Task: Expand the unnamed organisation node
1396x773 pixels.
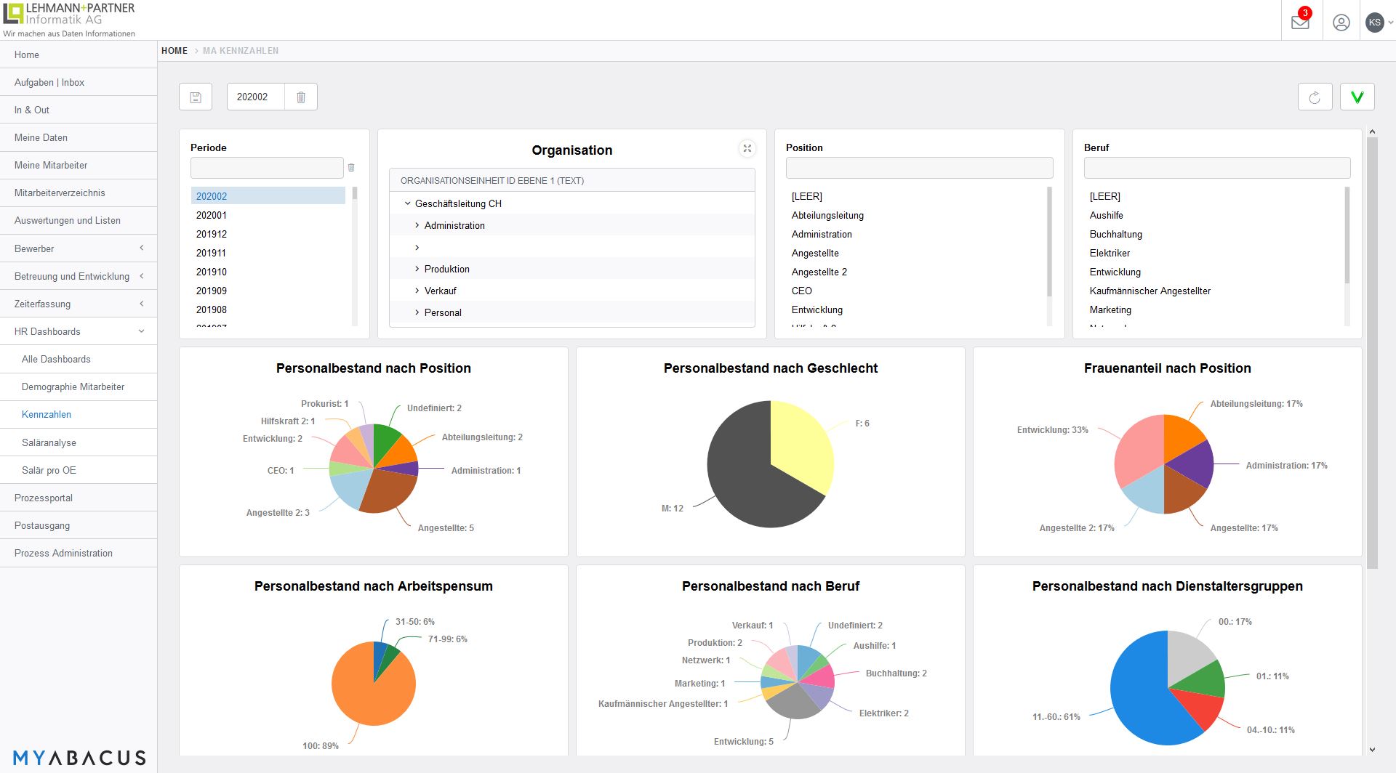Action: point(417,247)
